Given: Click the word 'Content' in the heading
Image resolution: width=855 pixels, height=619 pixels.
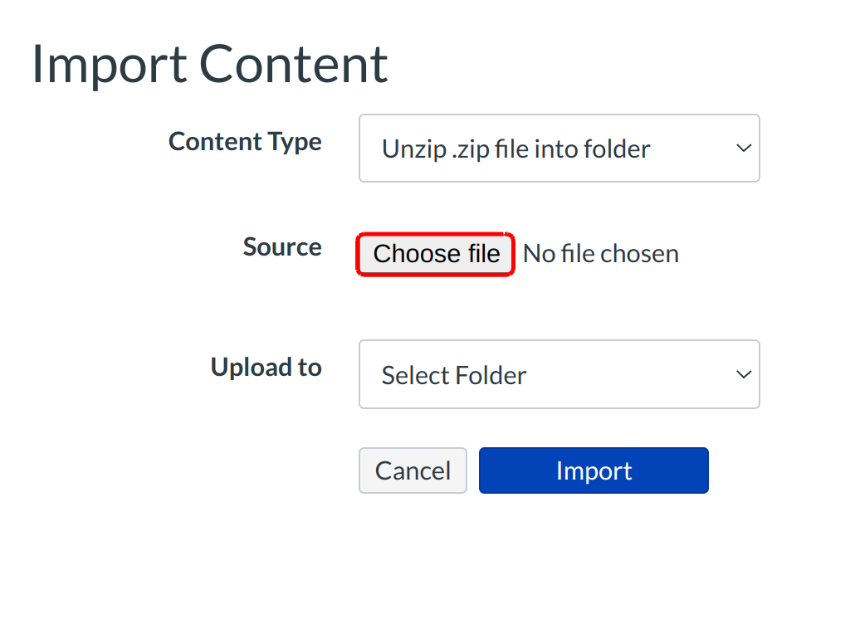Looking at the screenshot, I should point(293,64).
